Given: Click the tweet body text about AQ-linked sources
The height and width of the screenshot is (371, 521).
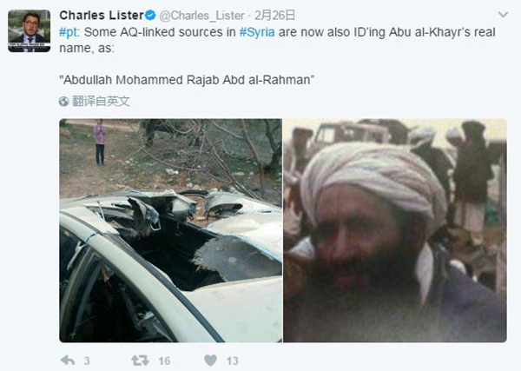Looking at the screenshot, I should pyautogui.click(x=277, y=40).
